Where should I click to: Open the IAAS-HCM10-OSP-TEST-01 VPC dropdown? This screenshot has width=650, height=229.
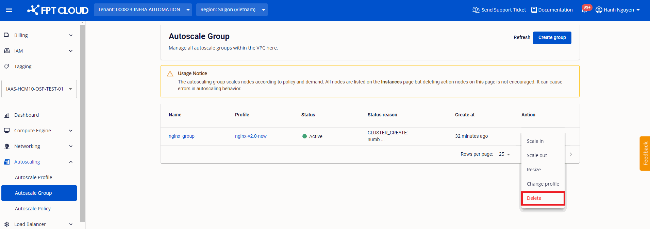click(x=39, y=89)
